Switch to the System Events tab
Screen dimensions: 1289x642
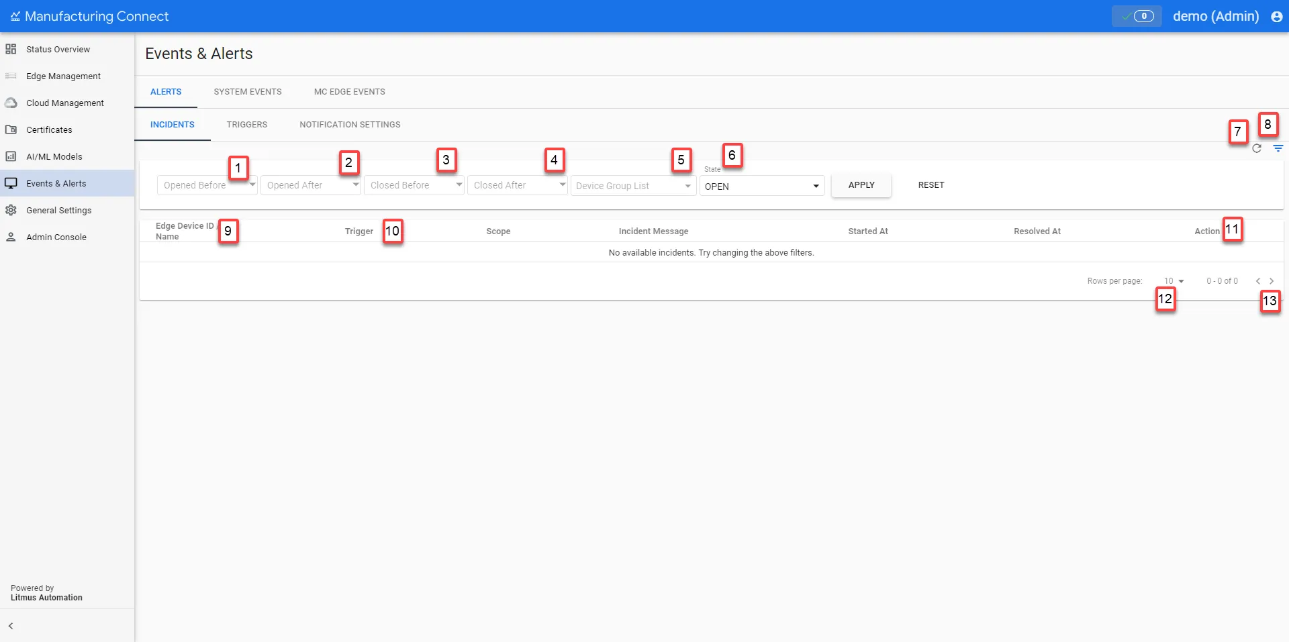click(248, 92)
